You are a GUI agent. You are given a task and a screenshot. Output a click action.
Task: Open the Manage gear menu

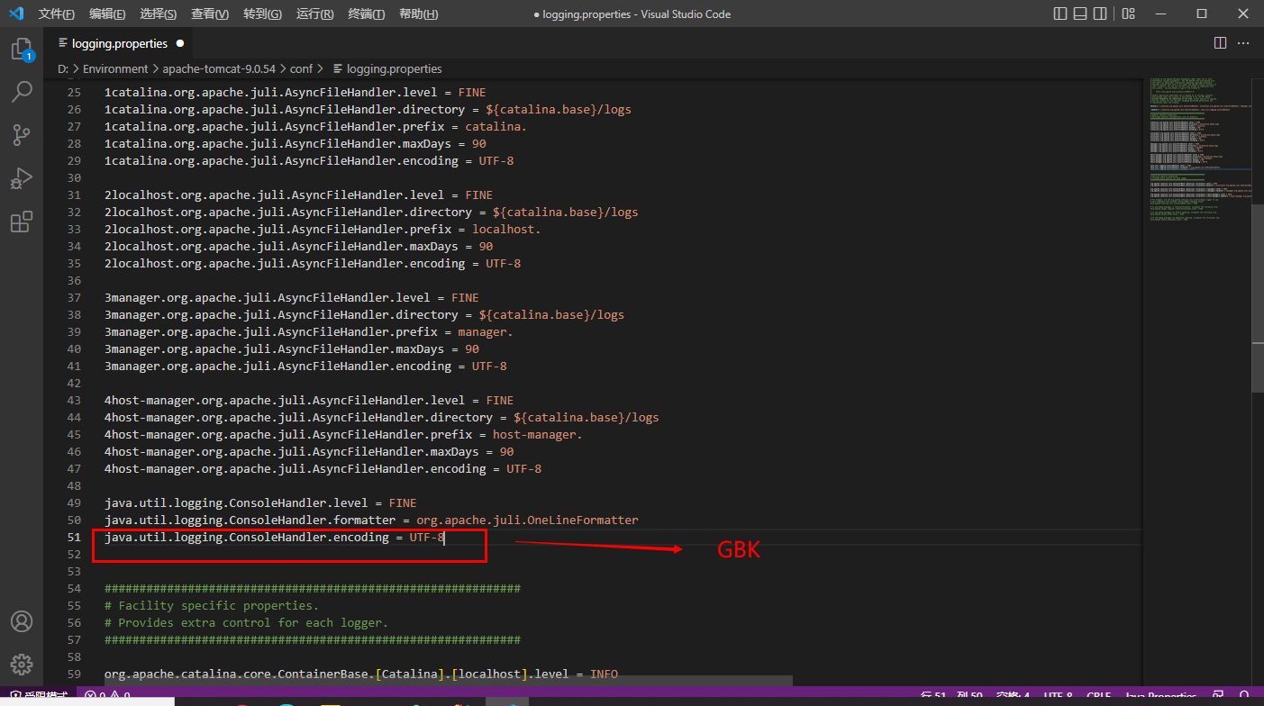coord(22,665)
